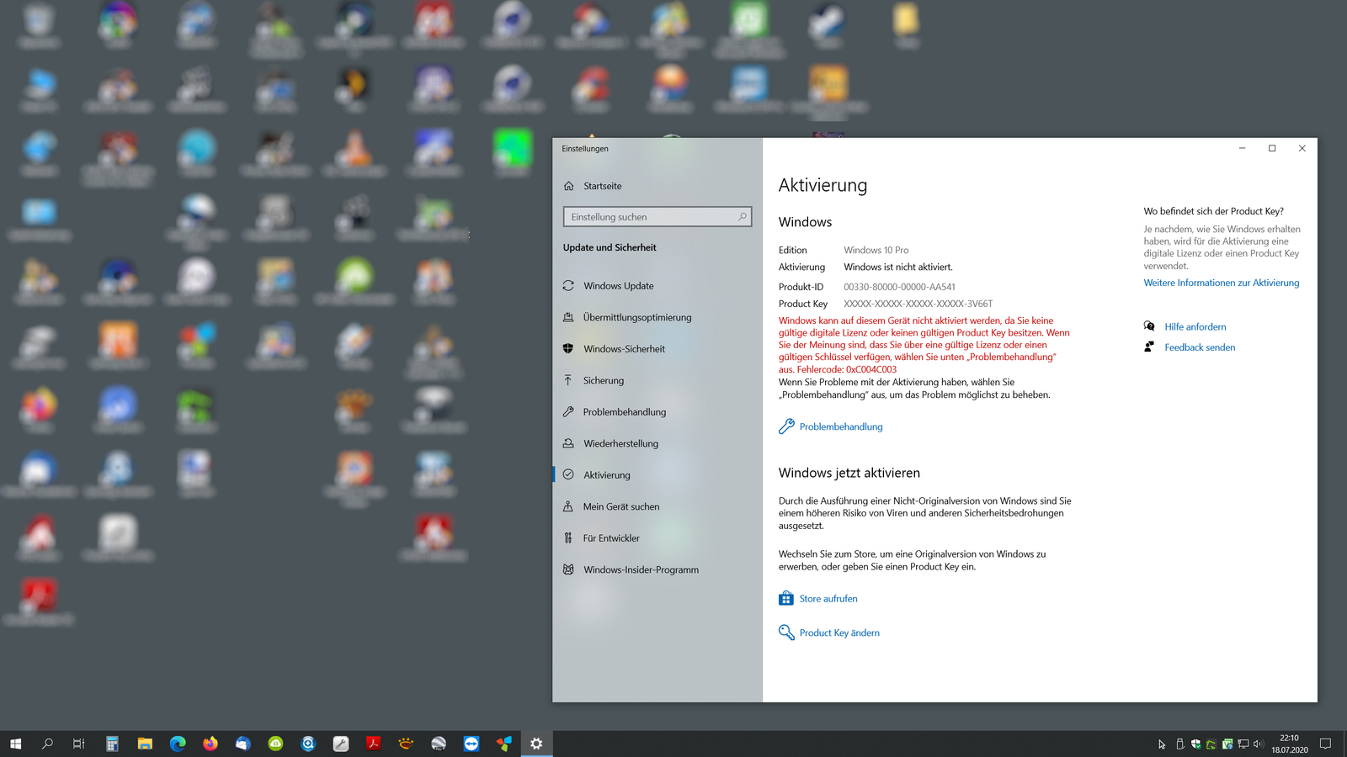
Task: Click Store aufrufen link
Action: click(x=828, y=599)
